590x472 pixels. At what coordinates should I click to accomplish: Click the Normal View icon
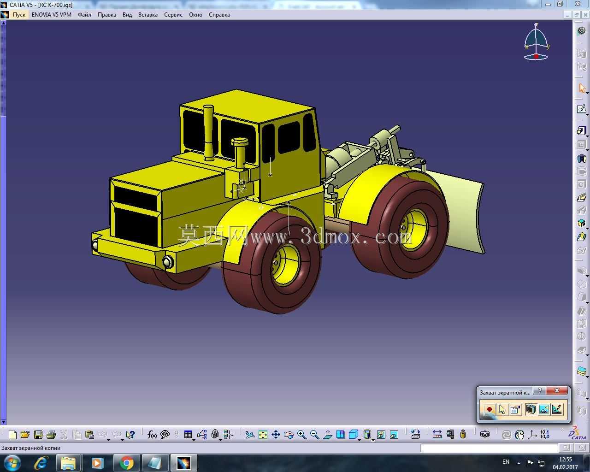point(328,434)
